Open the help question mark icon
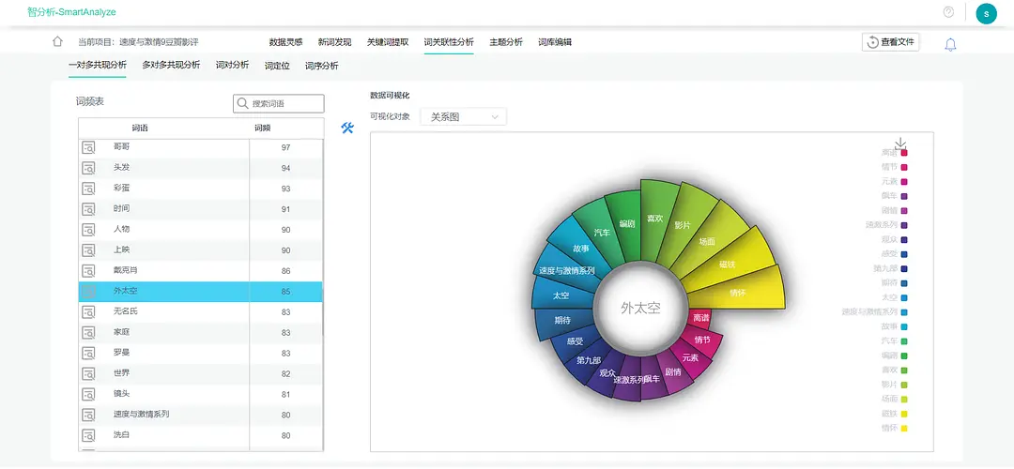Image resolution: width=1014 pixels, height=469 pixels. pyautogui.click(x=948, y=12)
